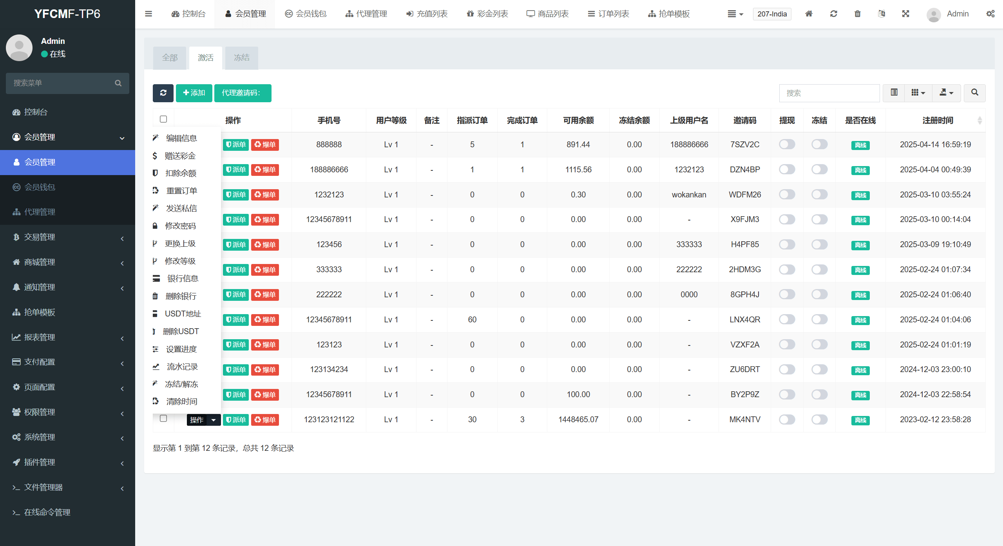Toggle 冻结 switch for user 188886666
This screenshot has height=546, width=1003.
coord(819,170)
